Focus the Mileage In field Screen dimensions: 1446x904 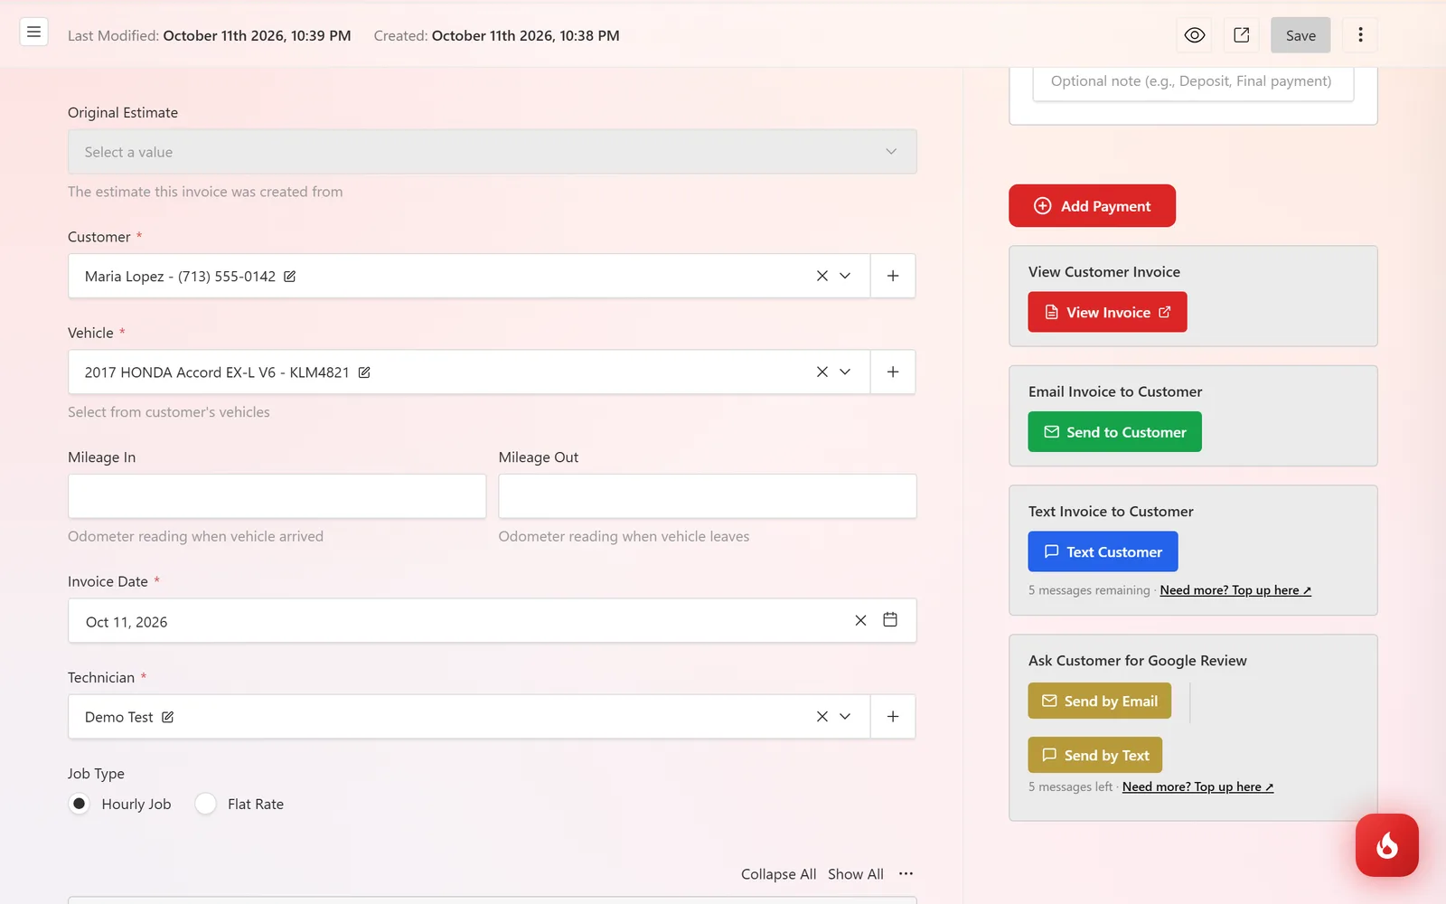[x=277, y=496]
